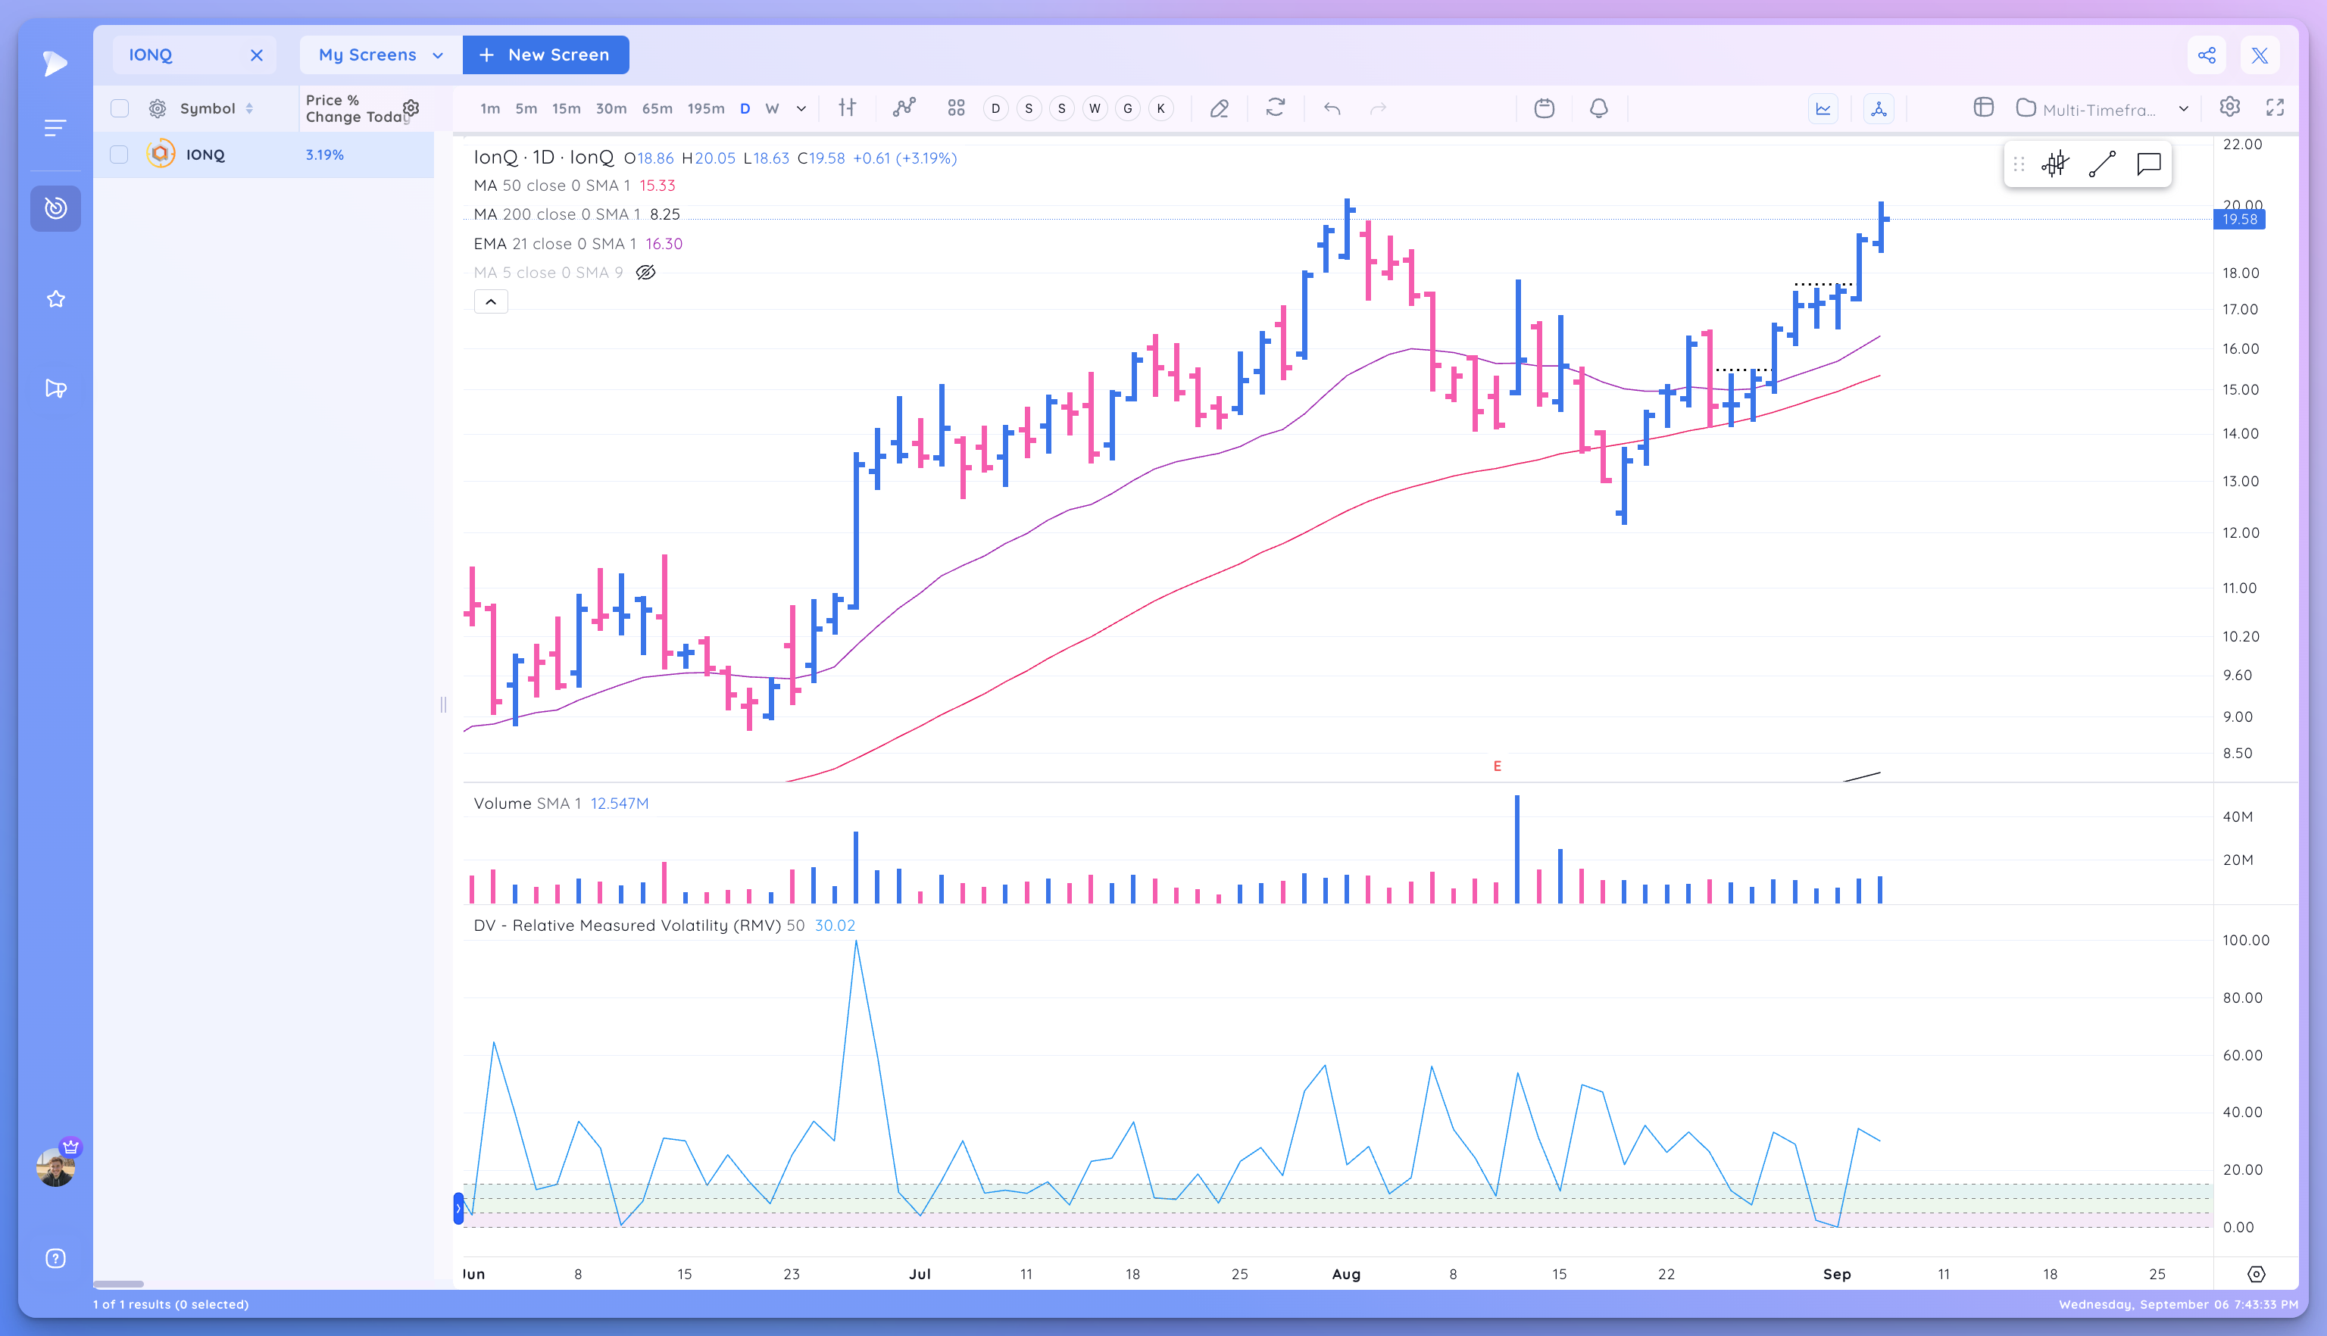Viewport: 2327px width, 1336px height.
Task: Click the New Screen button
Action: click(x=545, y=55)
